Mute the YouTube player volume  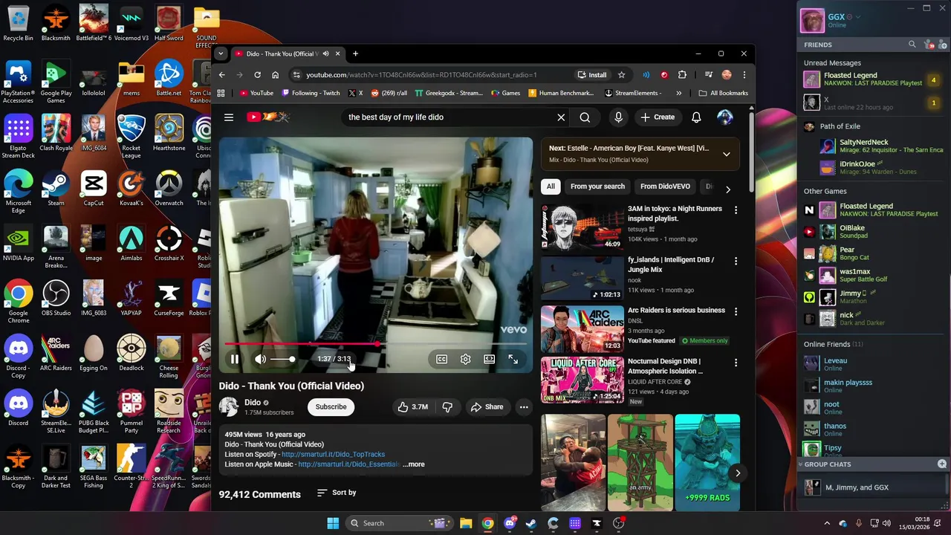tap(260, 360)
